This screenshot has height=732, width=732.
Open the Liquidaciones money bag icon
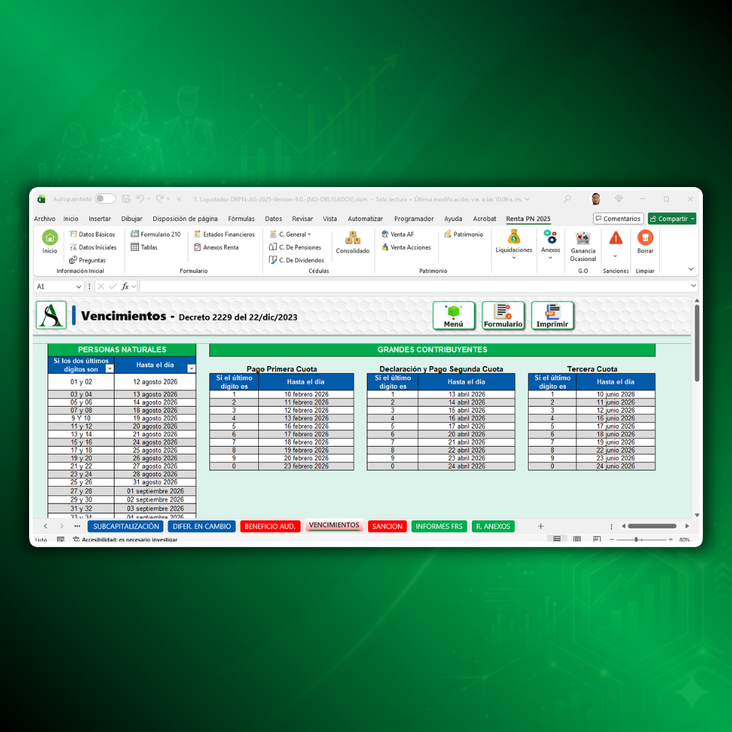[x=514, y=237]
